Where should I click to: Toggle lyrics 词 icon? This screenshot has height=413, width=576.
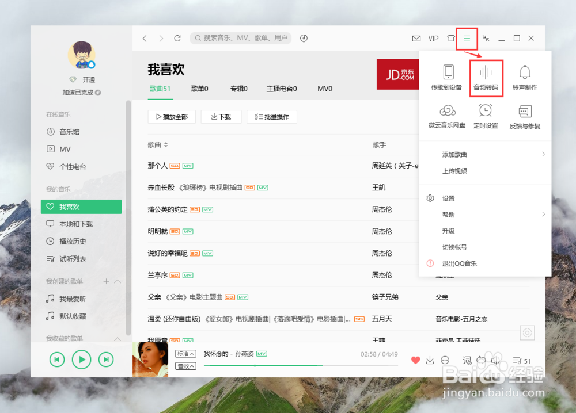coord(467,361)
